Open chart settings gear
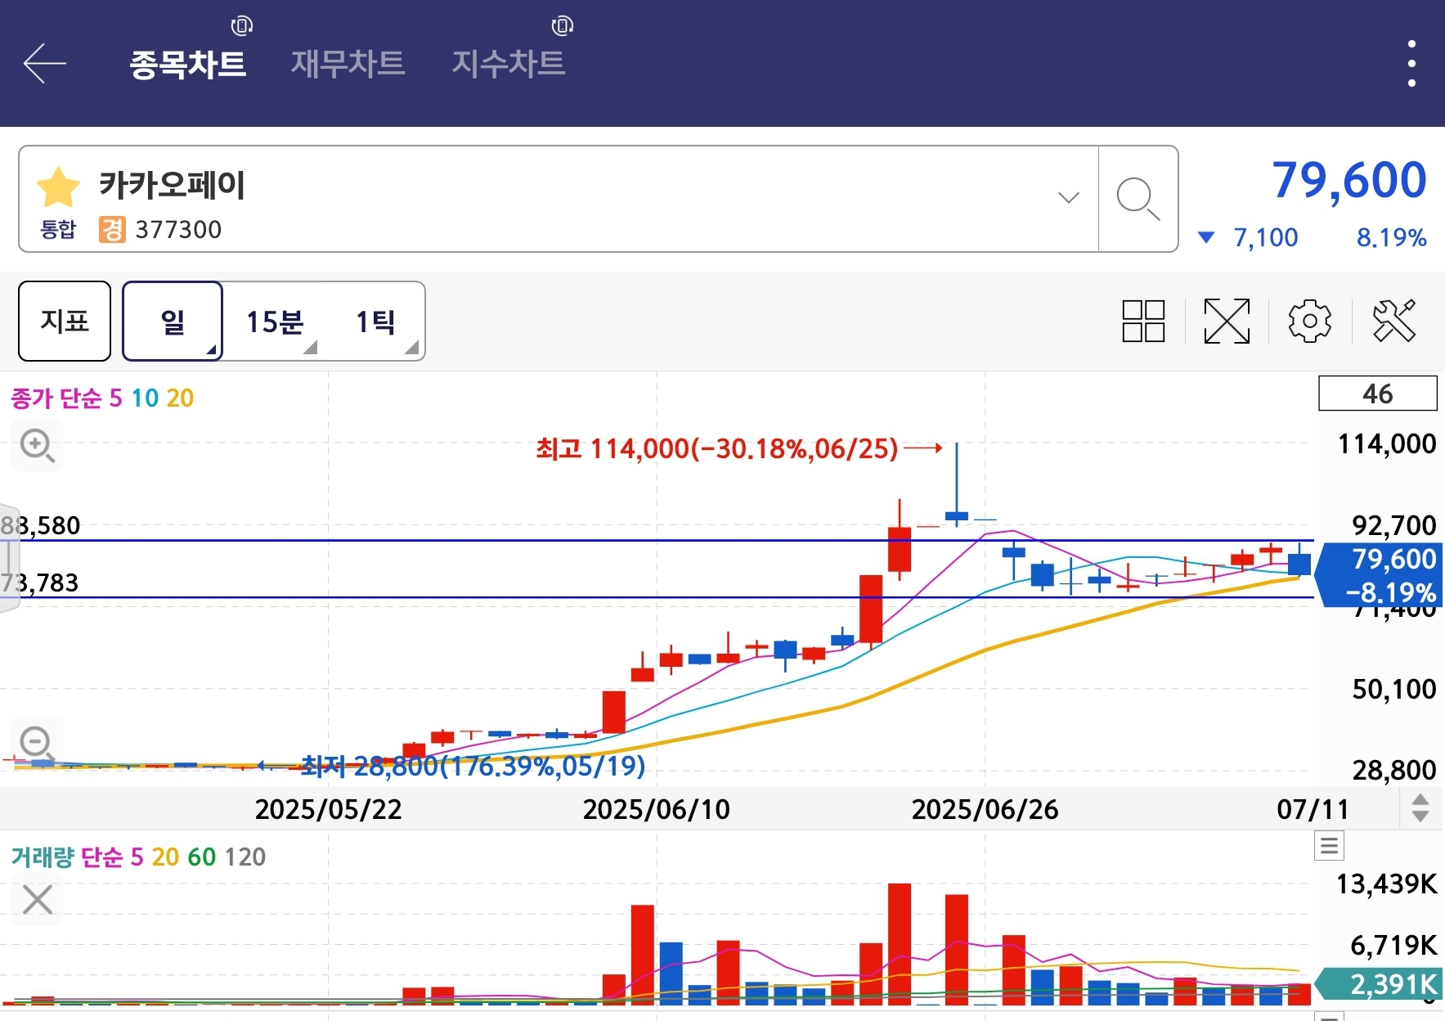The width and height of the screenshot is (1445, 1021). [x=1310, y=321]
